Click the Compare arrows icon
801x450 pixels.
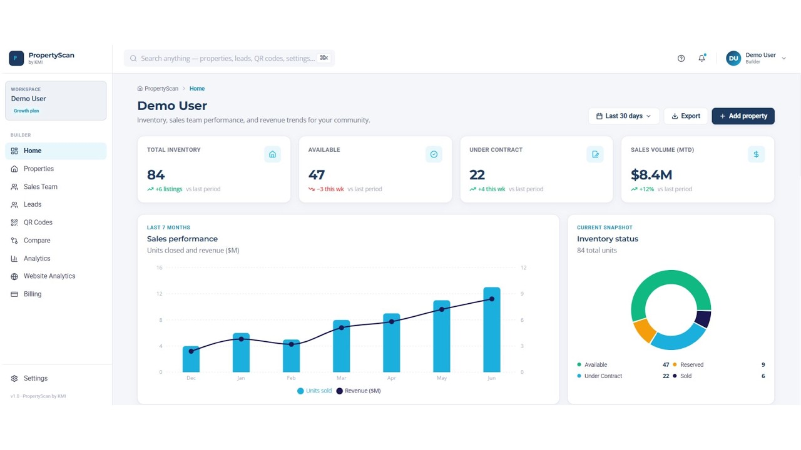click(x=14, y=241)
